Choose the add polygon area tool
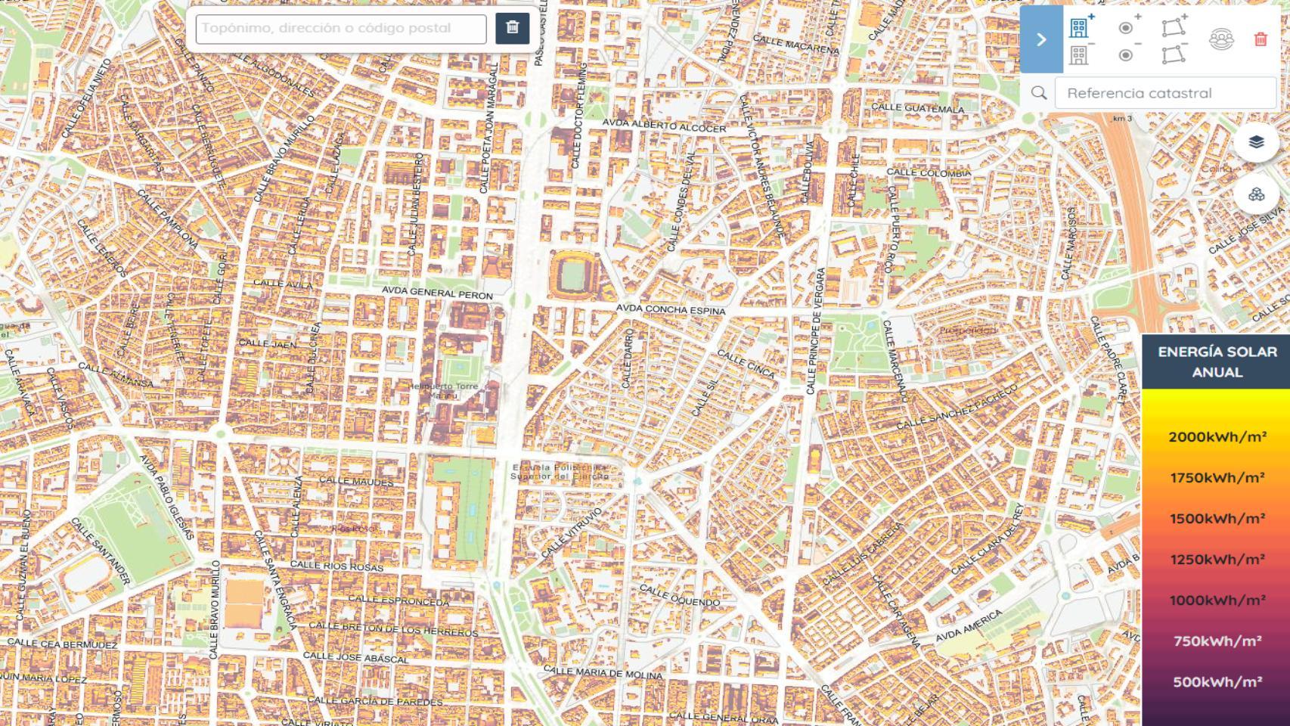 [1173, 26]
